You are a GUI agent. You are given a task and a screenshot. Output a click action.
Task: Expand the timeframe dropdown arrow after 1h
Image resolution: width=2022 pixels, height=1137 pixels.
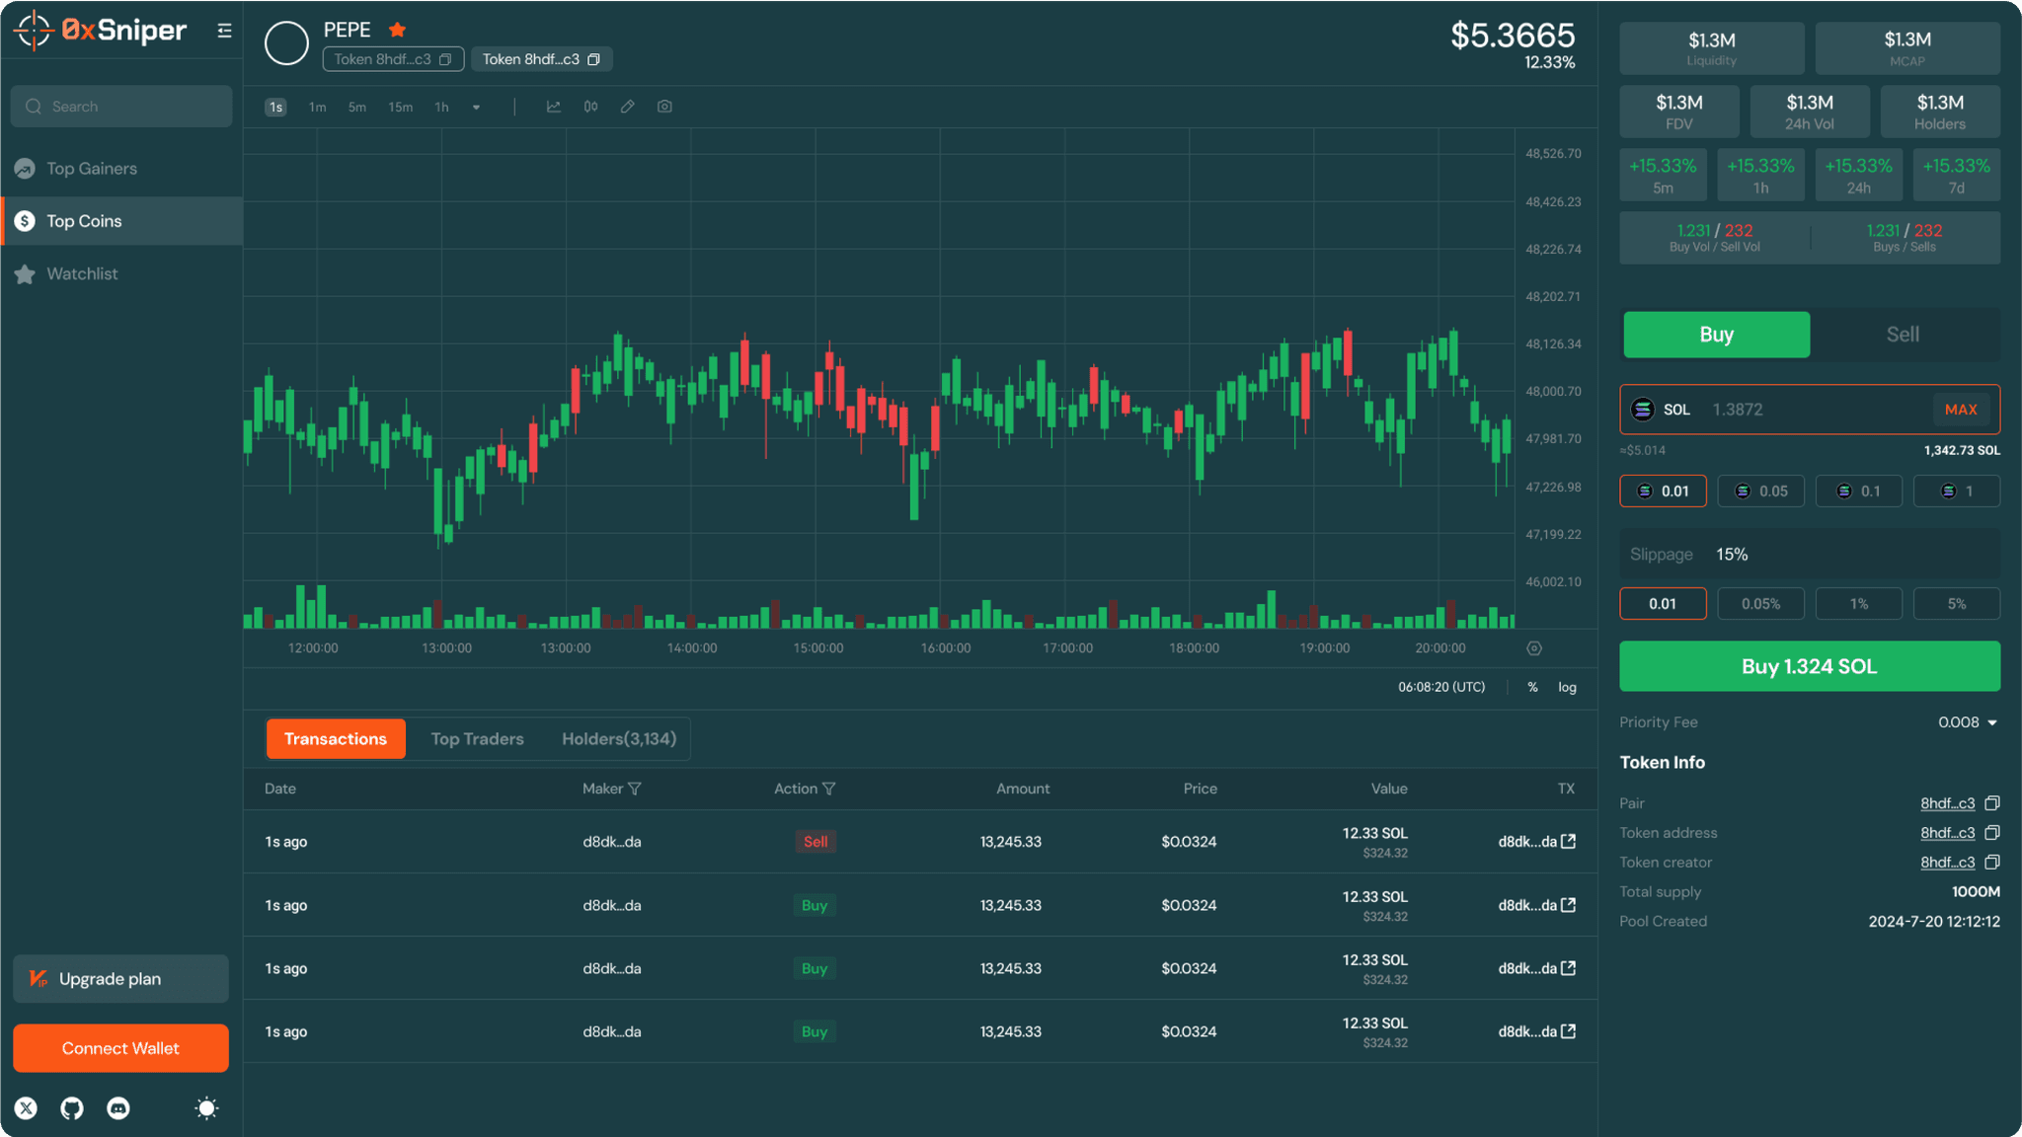tap(476, 107)
